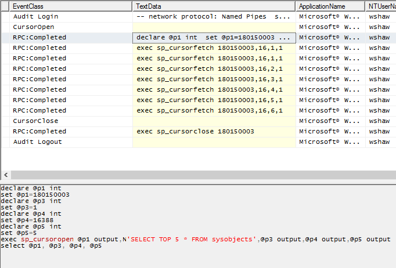Click the 'select @p1, @p3, @p4, @p5' line
The width and height of the screenshot is (396, 268).
coord(51,246)
